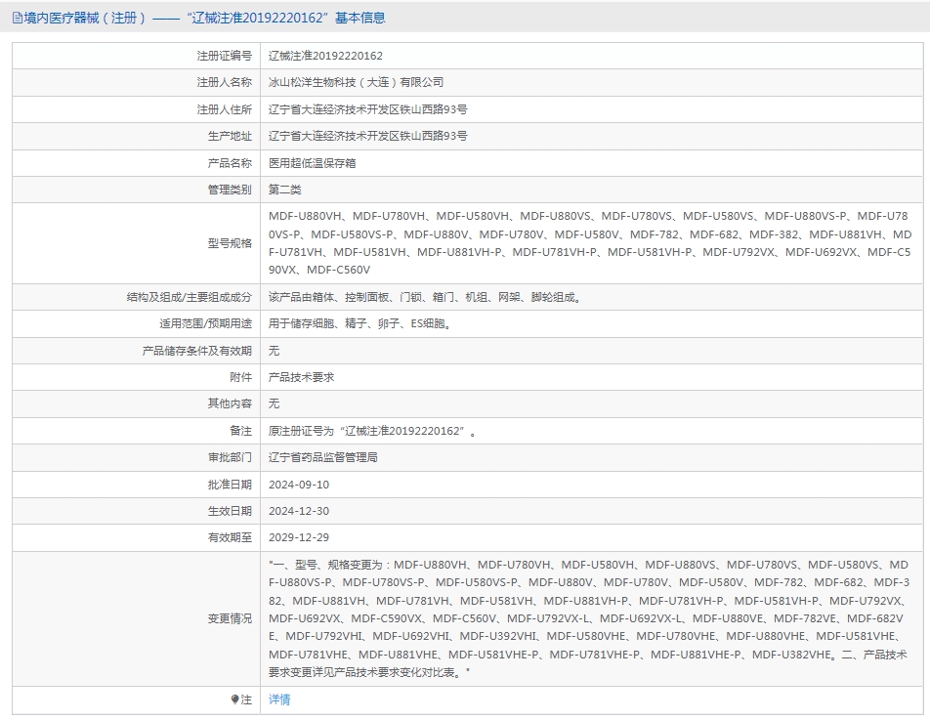The image size is (930, 720).
Task: Click the bullet icon beside the 注 label
Action: click(x=234, y=699)
